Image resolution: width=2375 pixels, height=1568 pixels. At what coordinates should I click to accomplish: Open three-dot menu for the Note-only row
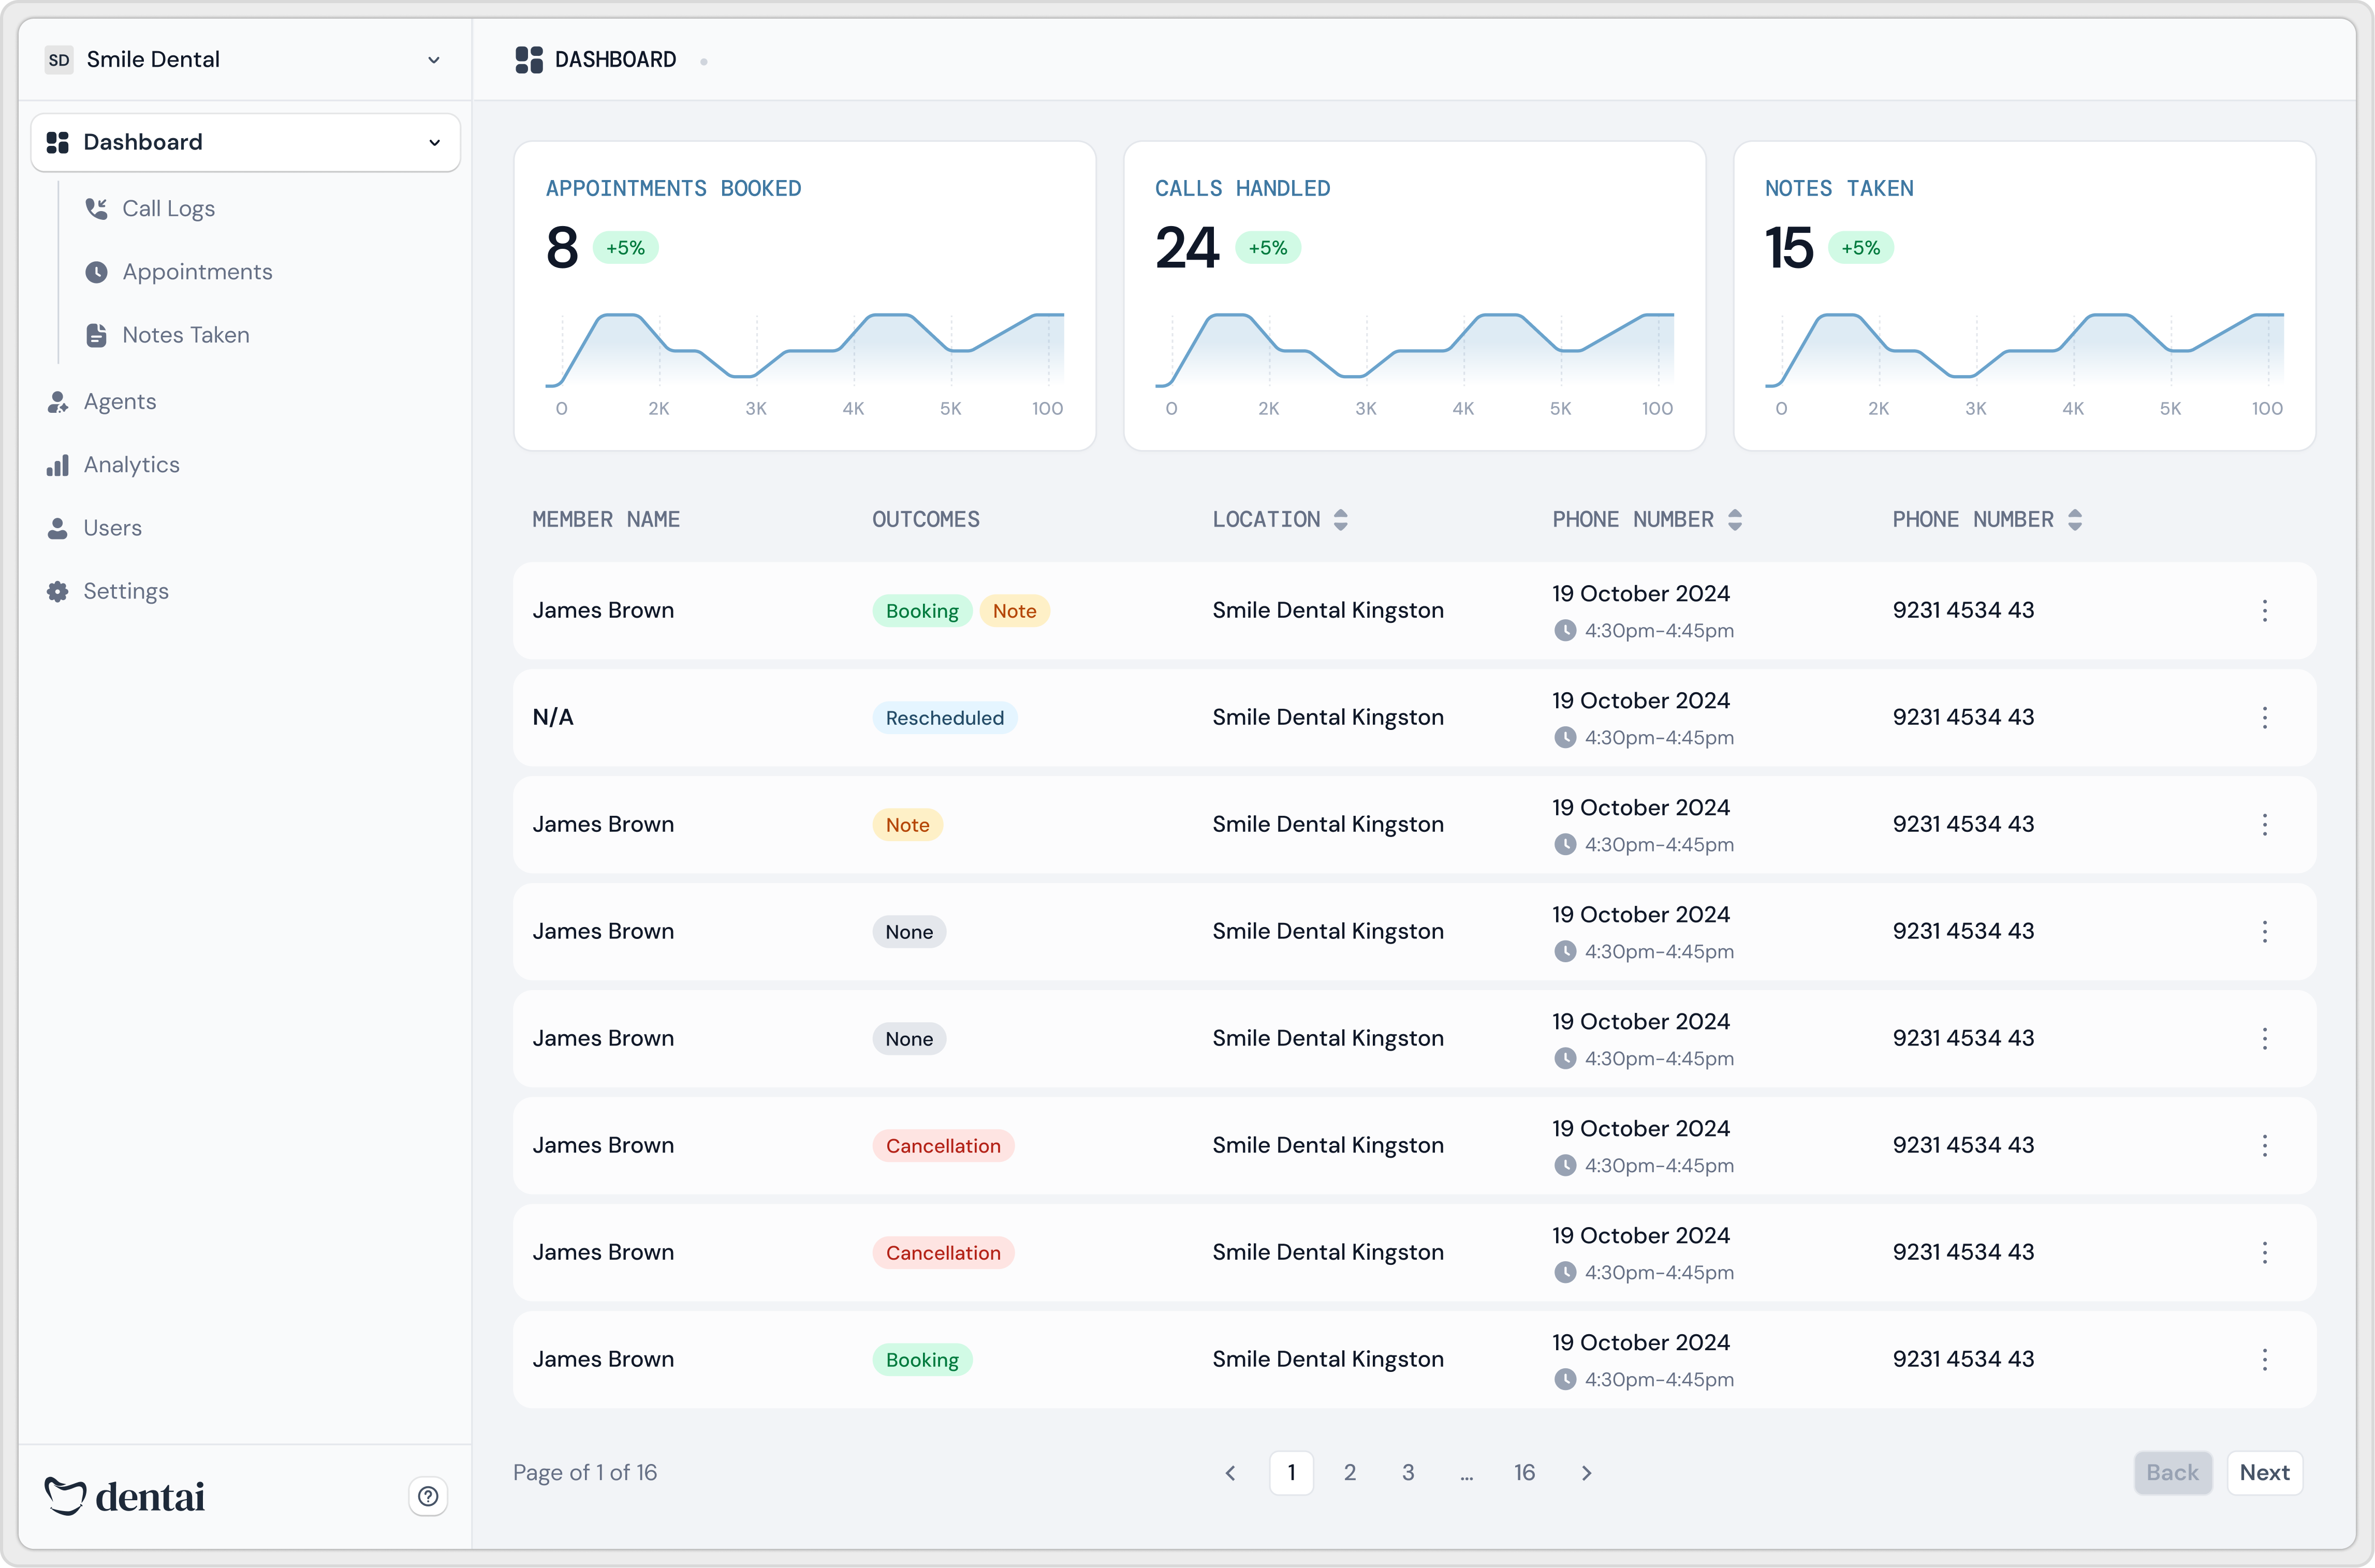click(x=2265, y=825)
